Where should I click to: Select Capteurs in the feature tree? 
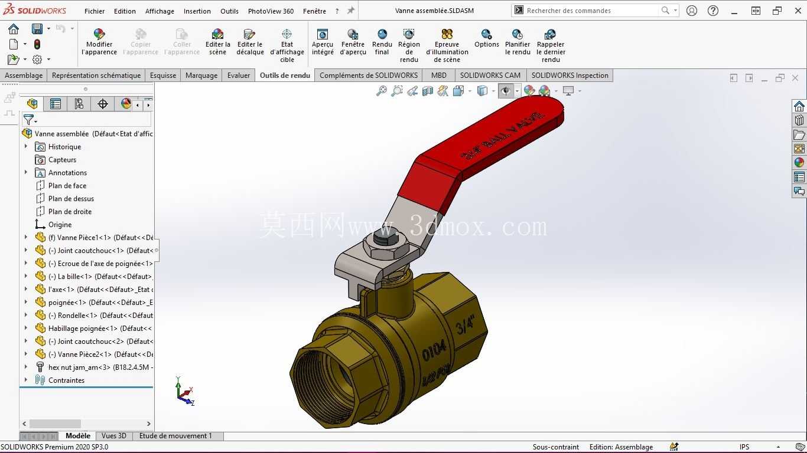(x=62, y=160)
